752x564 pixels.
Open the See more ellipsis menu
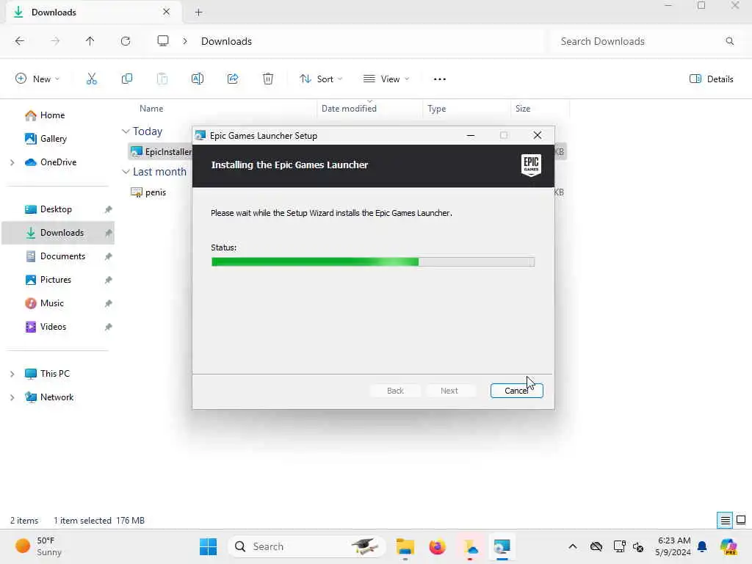click(440, 79)
